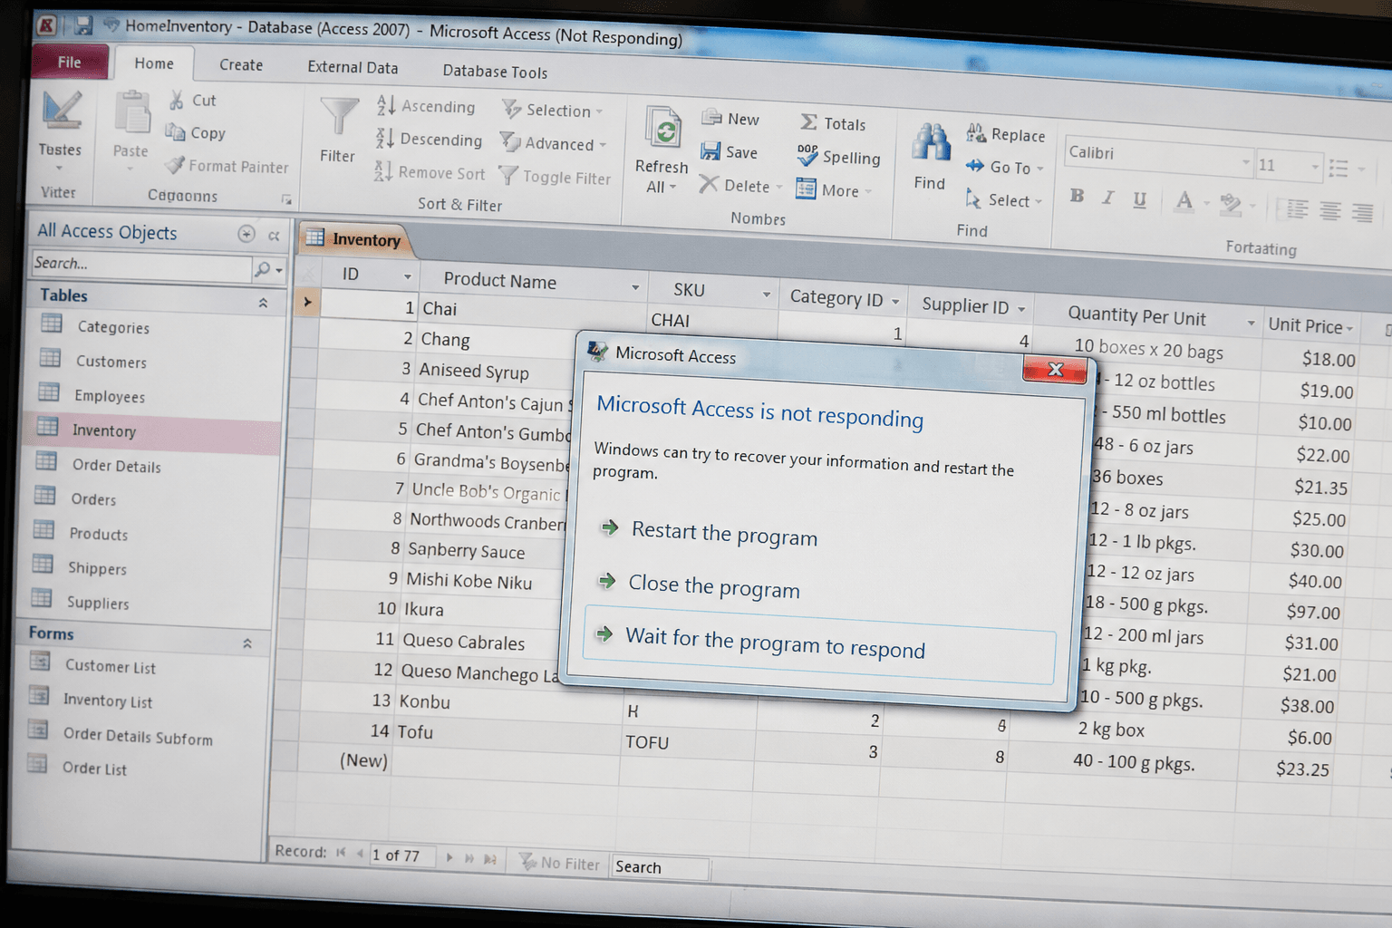Open the Product Name column filter arrow
1392x928 pixels.
(635, 287)
